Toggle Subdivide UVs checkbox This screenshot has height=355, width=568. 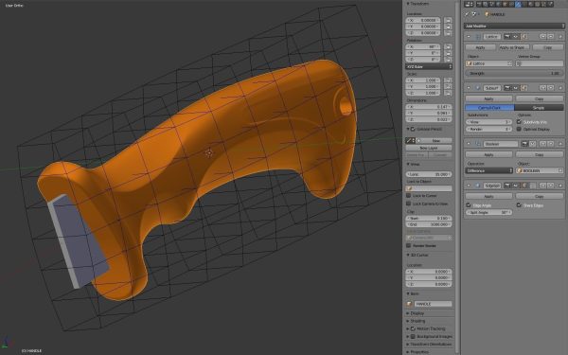point(519,122)
